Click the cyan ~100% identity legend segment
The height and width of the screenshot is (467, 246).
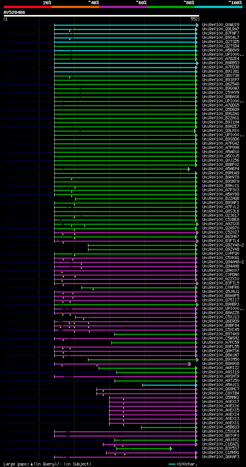218,7
